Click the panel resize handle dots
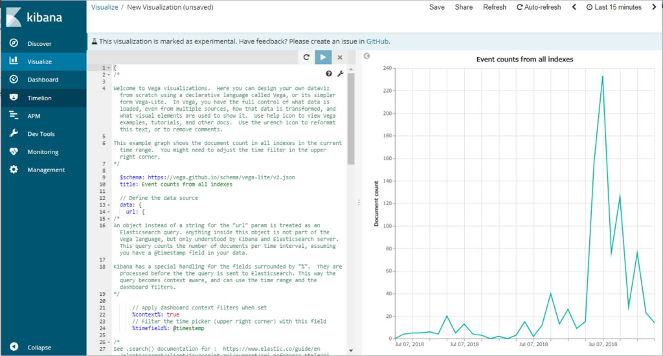The height and width of the screenshot is (356, 663). [x=359, y=203]
